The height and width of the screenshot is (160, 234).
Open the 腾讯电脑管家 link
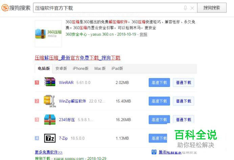170,152
